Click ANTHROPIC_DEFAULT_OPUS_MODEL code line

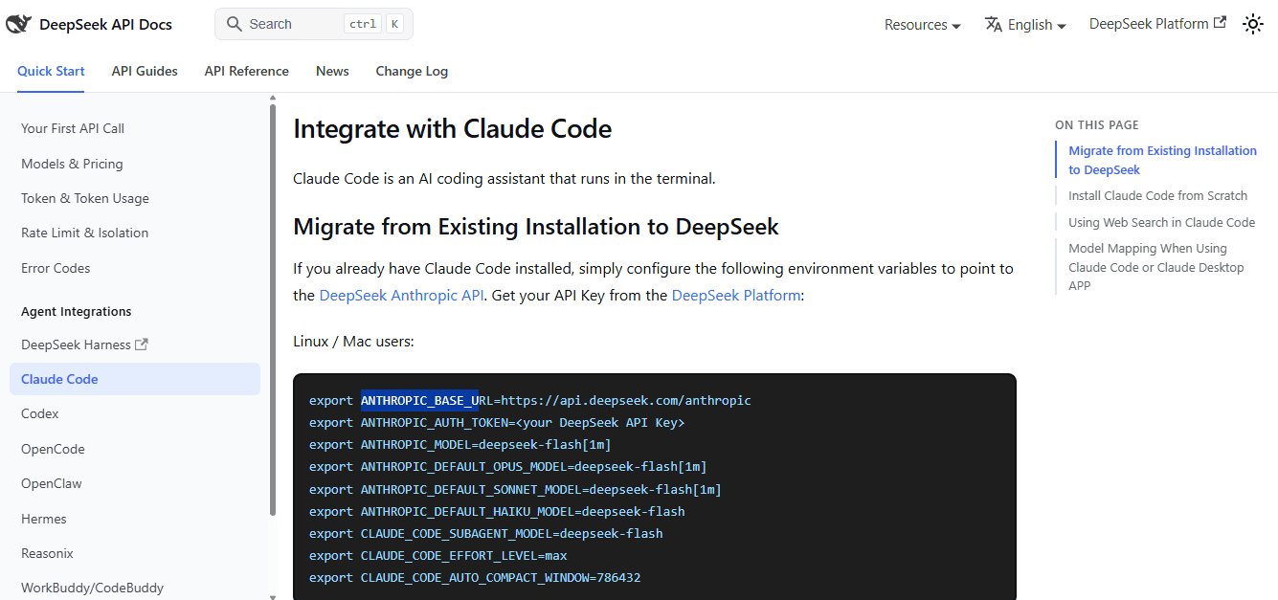click(x=507, y=466)
